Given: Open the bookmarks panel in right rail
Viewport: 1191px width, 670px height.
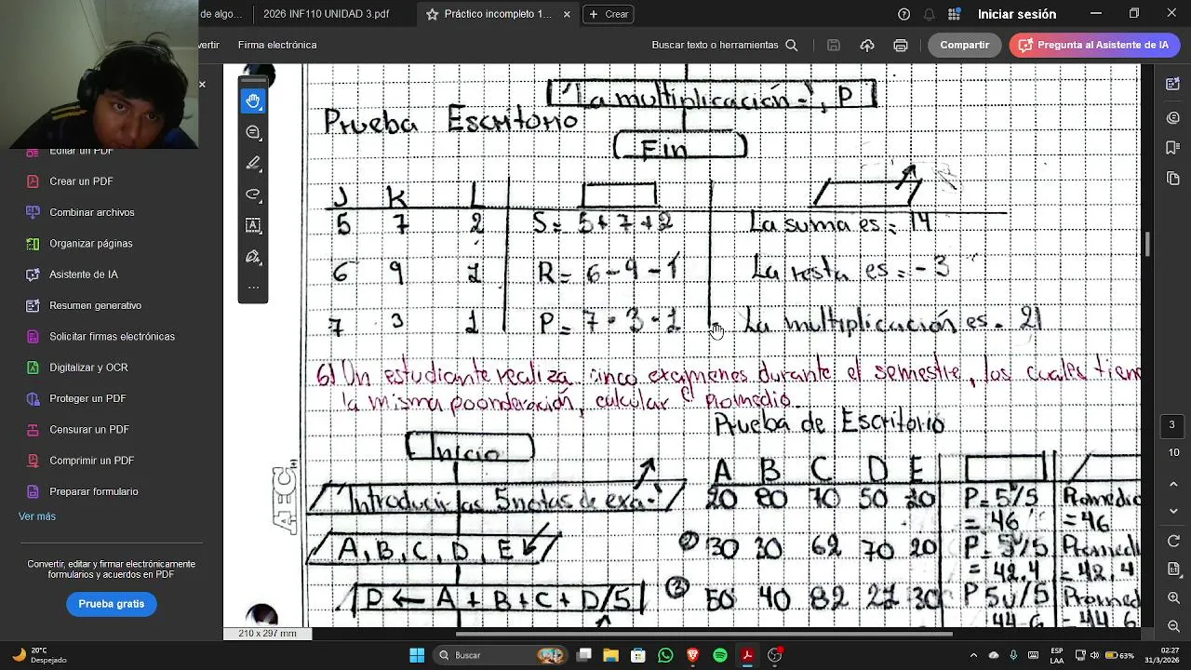Looking at the screenshot, I should click(1173, 148).
